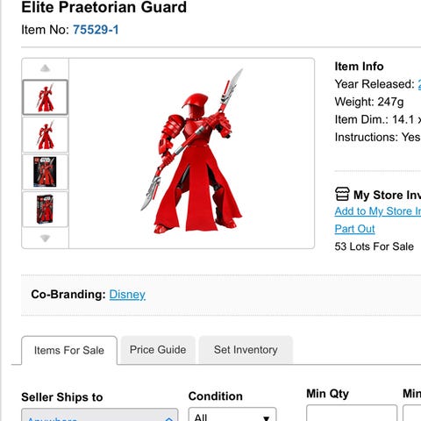
Task: Open the item number 75529-1 link
Action: (x=96, y=30)
